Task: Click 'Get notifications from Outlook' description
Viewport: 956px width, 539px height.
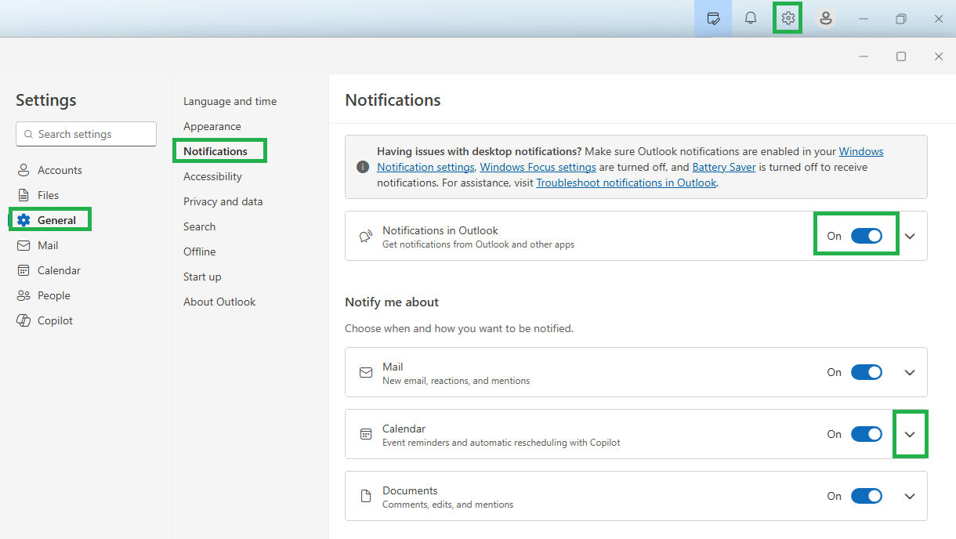Action: pyautogui.click(x=479, y=244)
